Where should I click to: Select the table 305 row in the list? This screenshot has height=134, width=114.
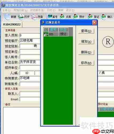(x=56, y=34)
